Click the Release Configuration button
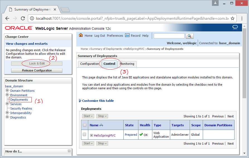 pos(37,70)
